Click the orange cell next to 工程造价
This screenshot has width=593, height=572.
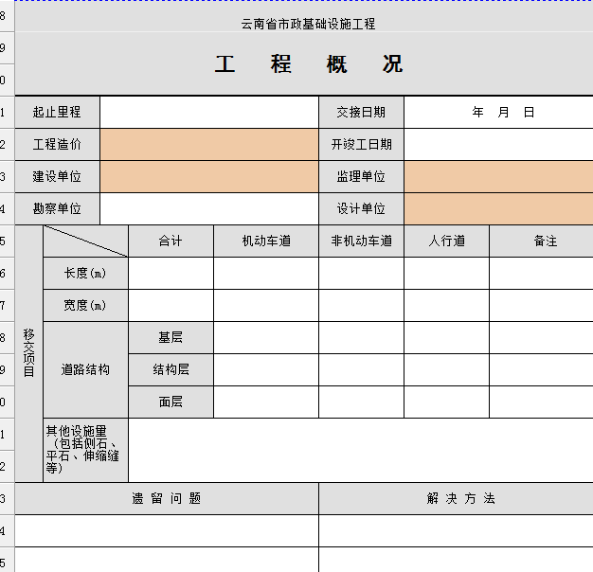pyautogui.click(x=208, y=144)
